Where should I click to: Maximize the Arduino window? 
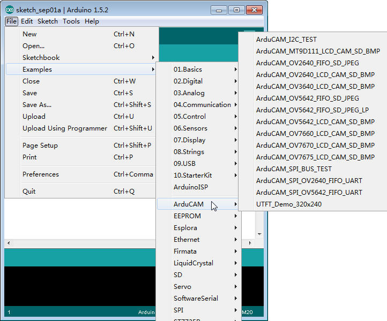click(x=236, y=10)
